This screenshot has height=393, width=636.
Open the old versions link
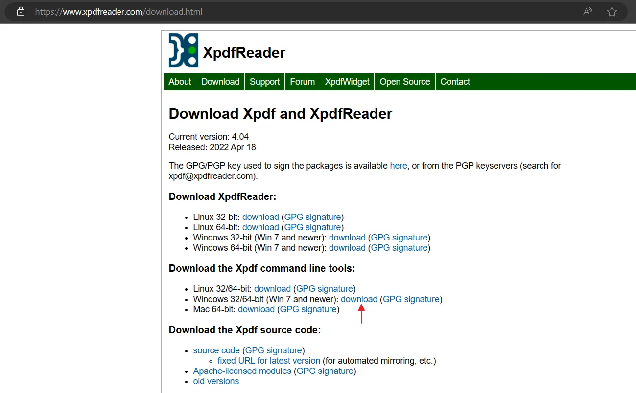(x=215, y=381)
